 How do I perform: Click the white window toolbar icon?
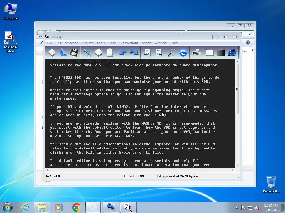[210, 52]
